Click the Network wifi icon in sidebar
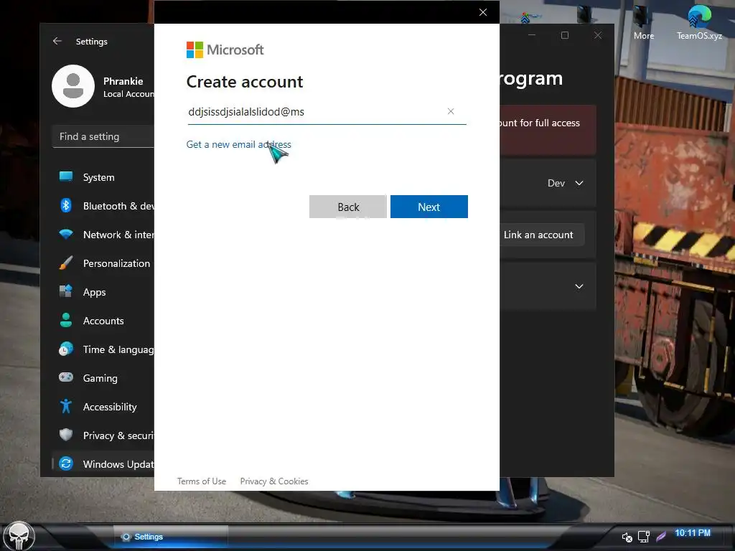 (x=66, y=235)
